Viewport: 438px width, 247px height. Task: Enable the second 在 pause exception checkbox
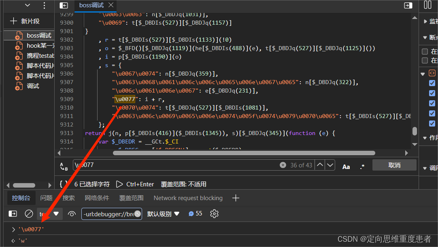(x=425, y=60)
